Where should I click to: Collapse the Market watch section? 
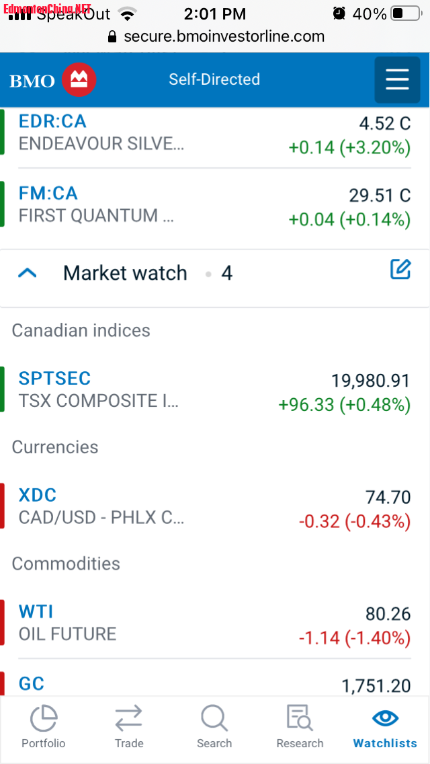[28, 273]
